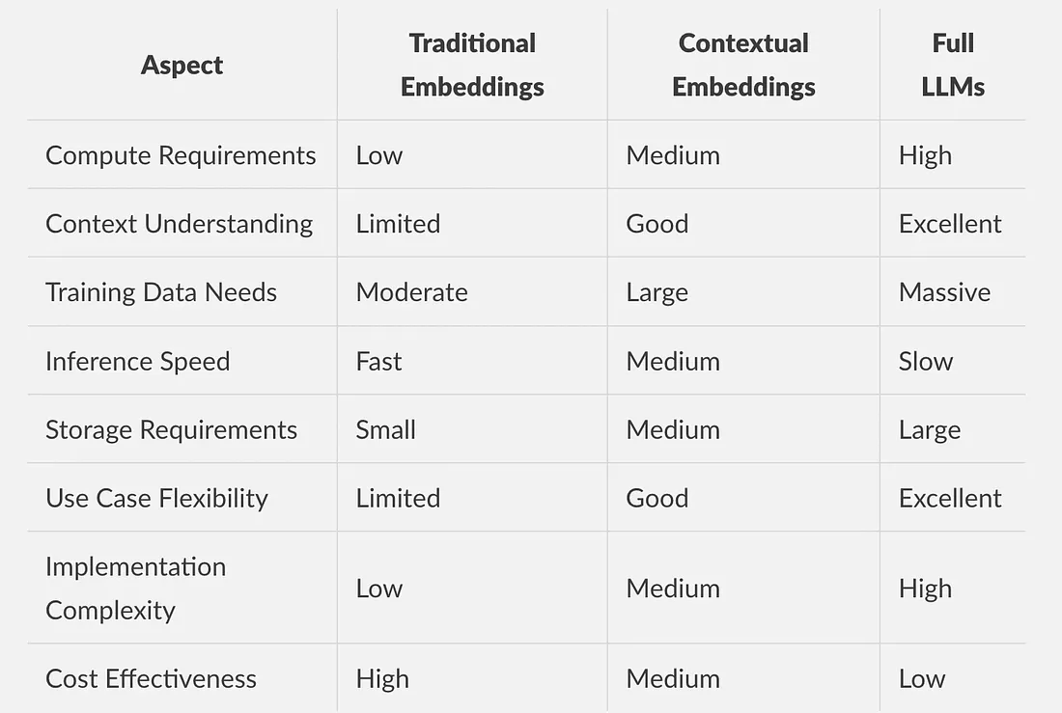The width and height of the screenshot is (1062, 713).
Task: Click the Compute Requirements row label
Action: click(181, 155)
